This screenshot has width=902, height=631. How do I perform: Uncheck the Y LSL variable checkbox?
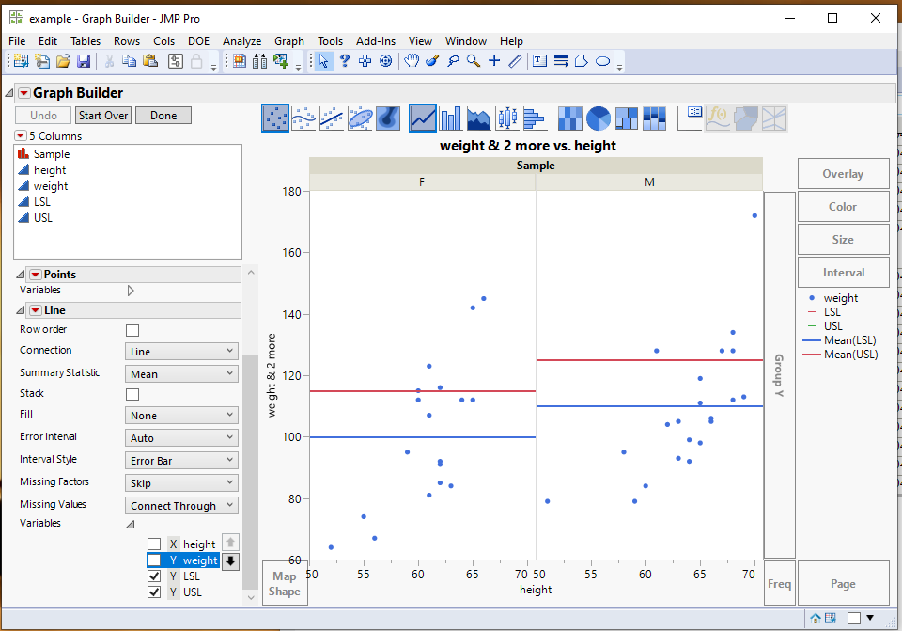click(x=154, y=576)
